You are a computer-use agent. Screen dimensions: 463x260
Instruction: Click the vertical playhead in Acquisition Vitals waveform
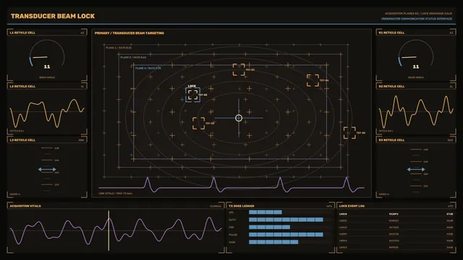[109, 230]
